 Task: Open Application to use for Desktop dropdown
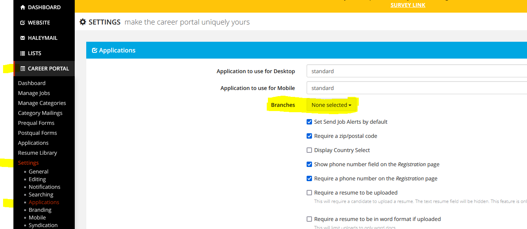(417, 71)
